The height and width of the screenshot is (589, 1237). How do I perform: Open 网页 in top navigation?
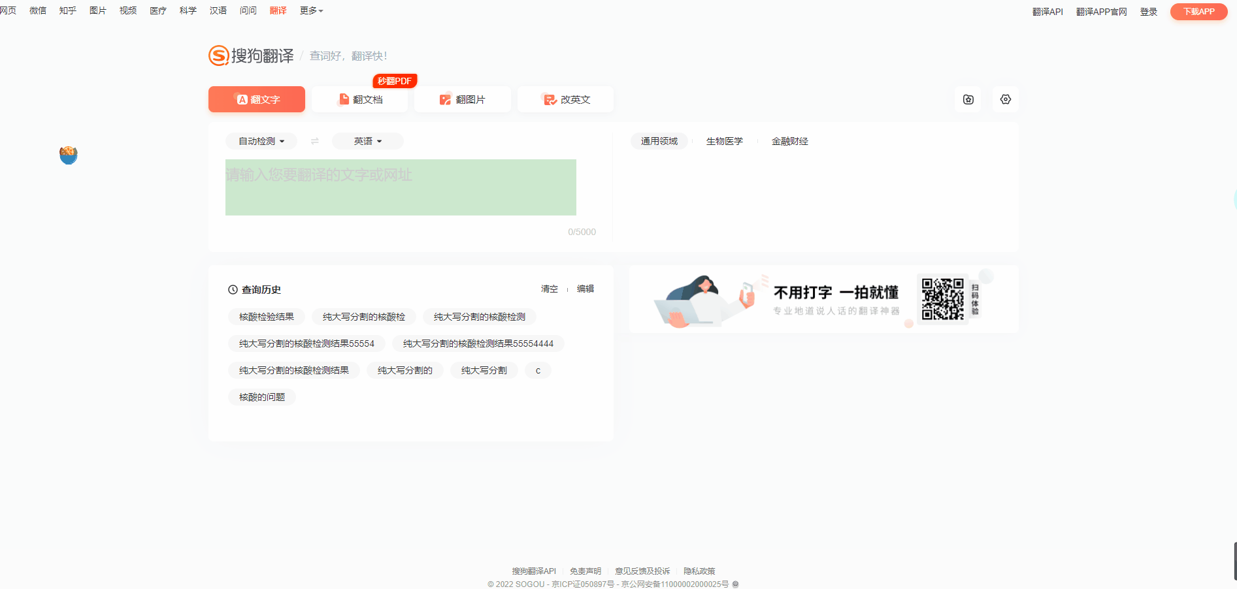pos(8,10)
